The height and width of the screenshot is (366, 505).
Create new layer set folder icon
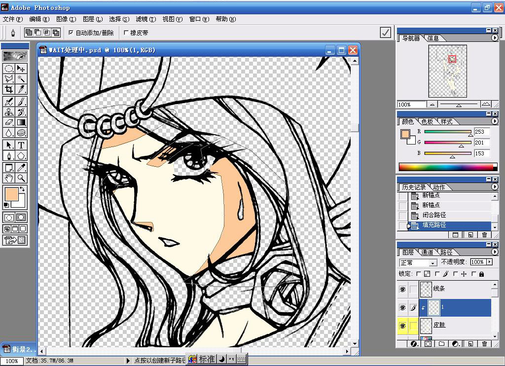click(441, 344)
